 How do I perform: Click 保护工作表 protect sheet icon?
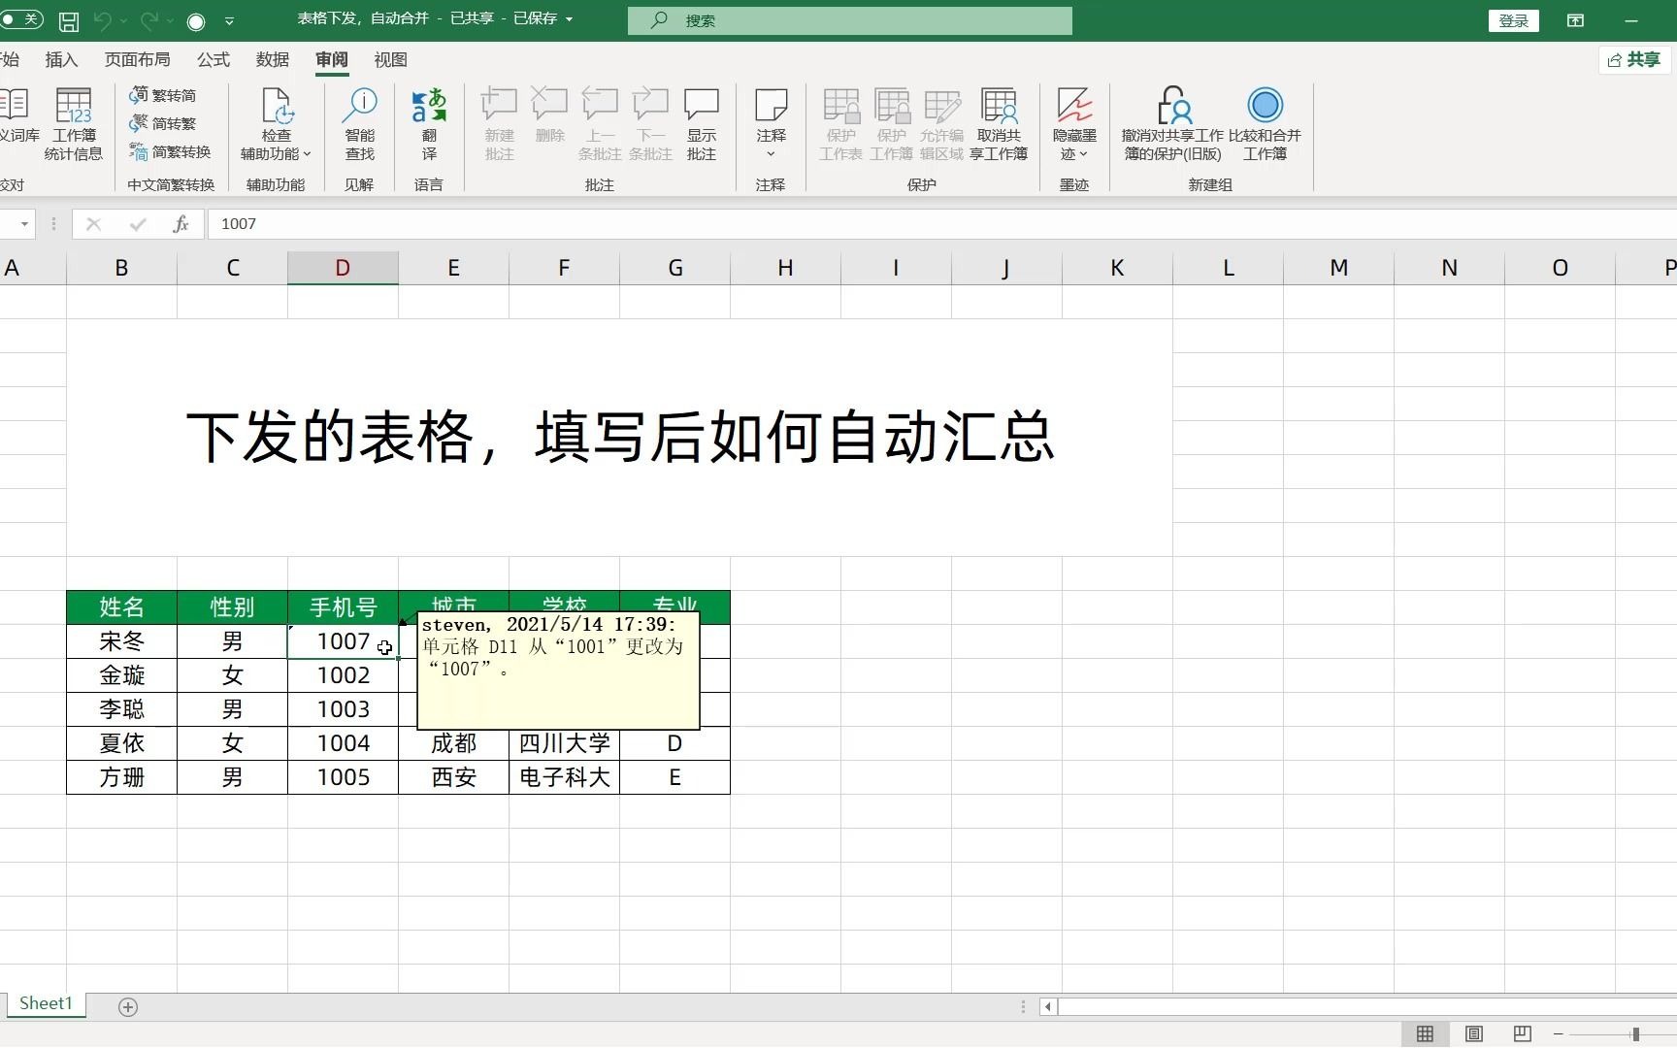[x=840, y=123]
